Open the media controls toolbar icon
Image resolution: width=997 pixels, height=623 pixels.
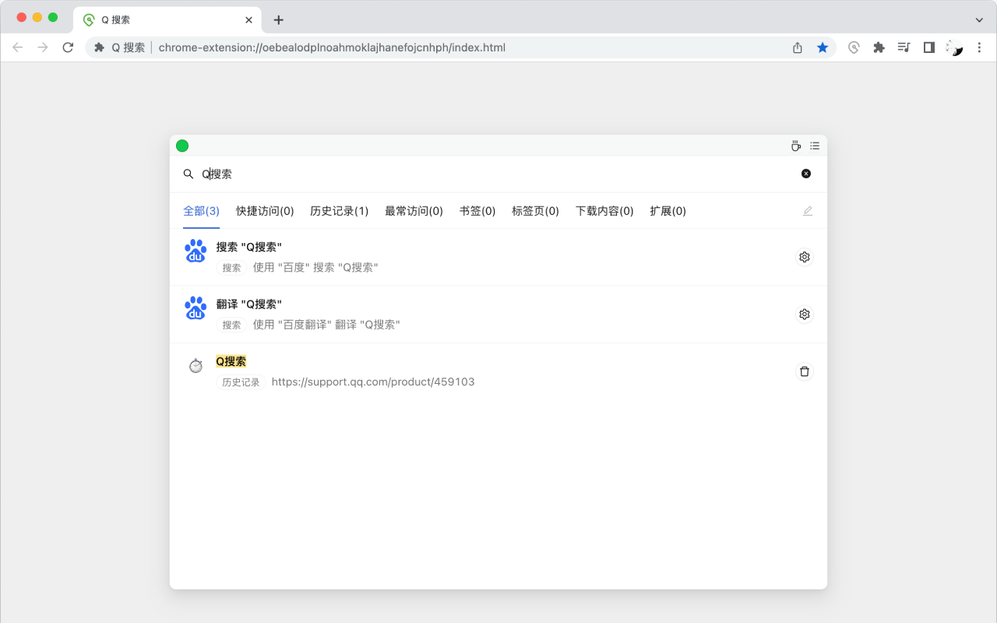(904, 48)
